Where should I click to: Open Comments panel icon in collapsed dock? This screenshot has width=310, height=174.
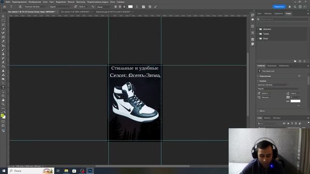coord(253,19)
